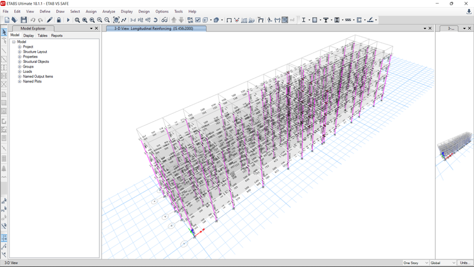Image resolution: width=474 pixels, height=267 pixels.
Task: Open the I-section frame design dropdown arrow
Action: [x=309, y=20]
